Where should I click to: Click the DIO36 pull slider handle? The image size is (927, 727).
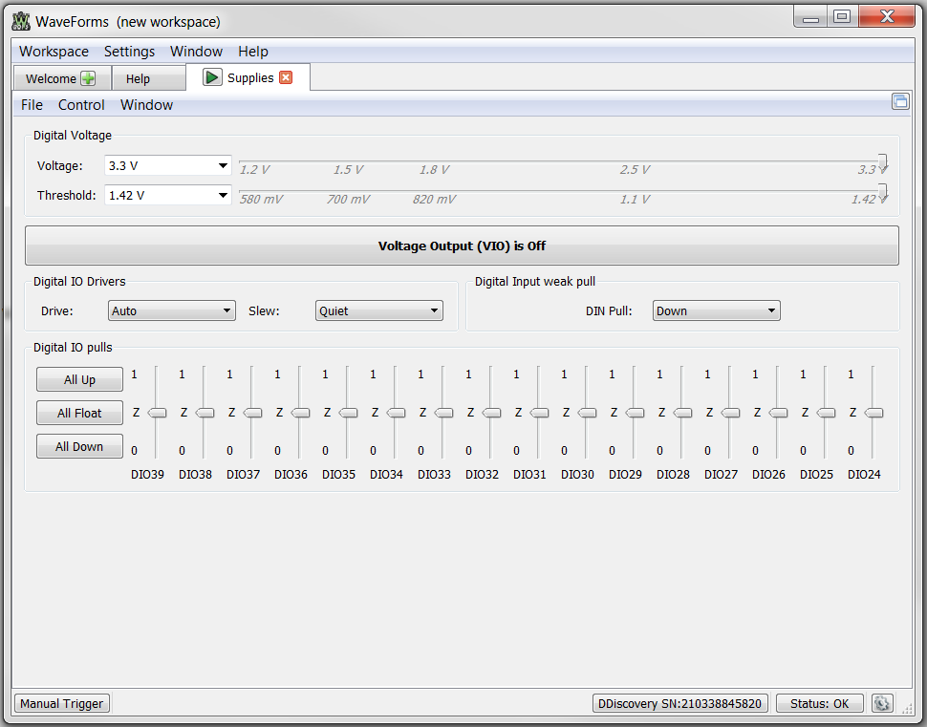pyautogui.click(x=300, y=413)
